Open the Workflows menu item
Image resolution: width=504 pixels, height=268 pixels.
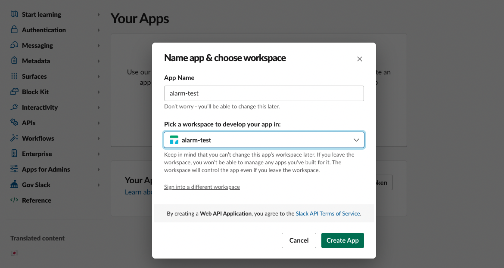(38, 139)
